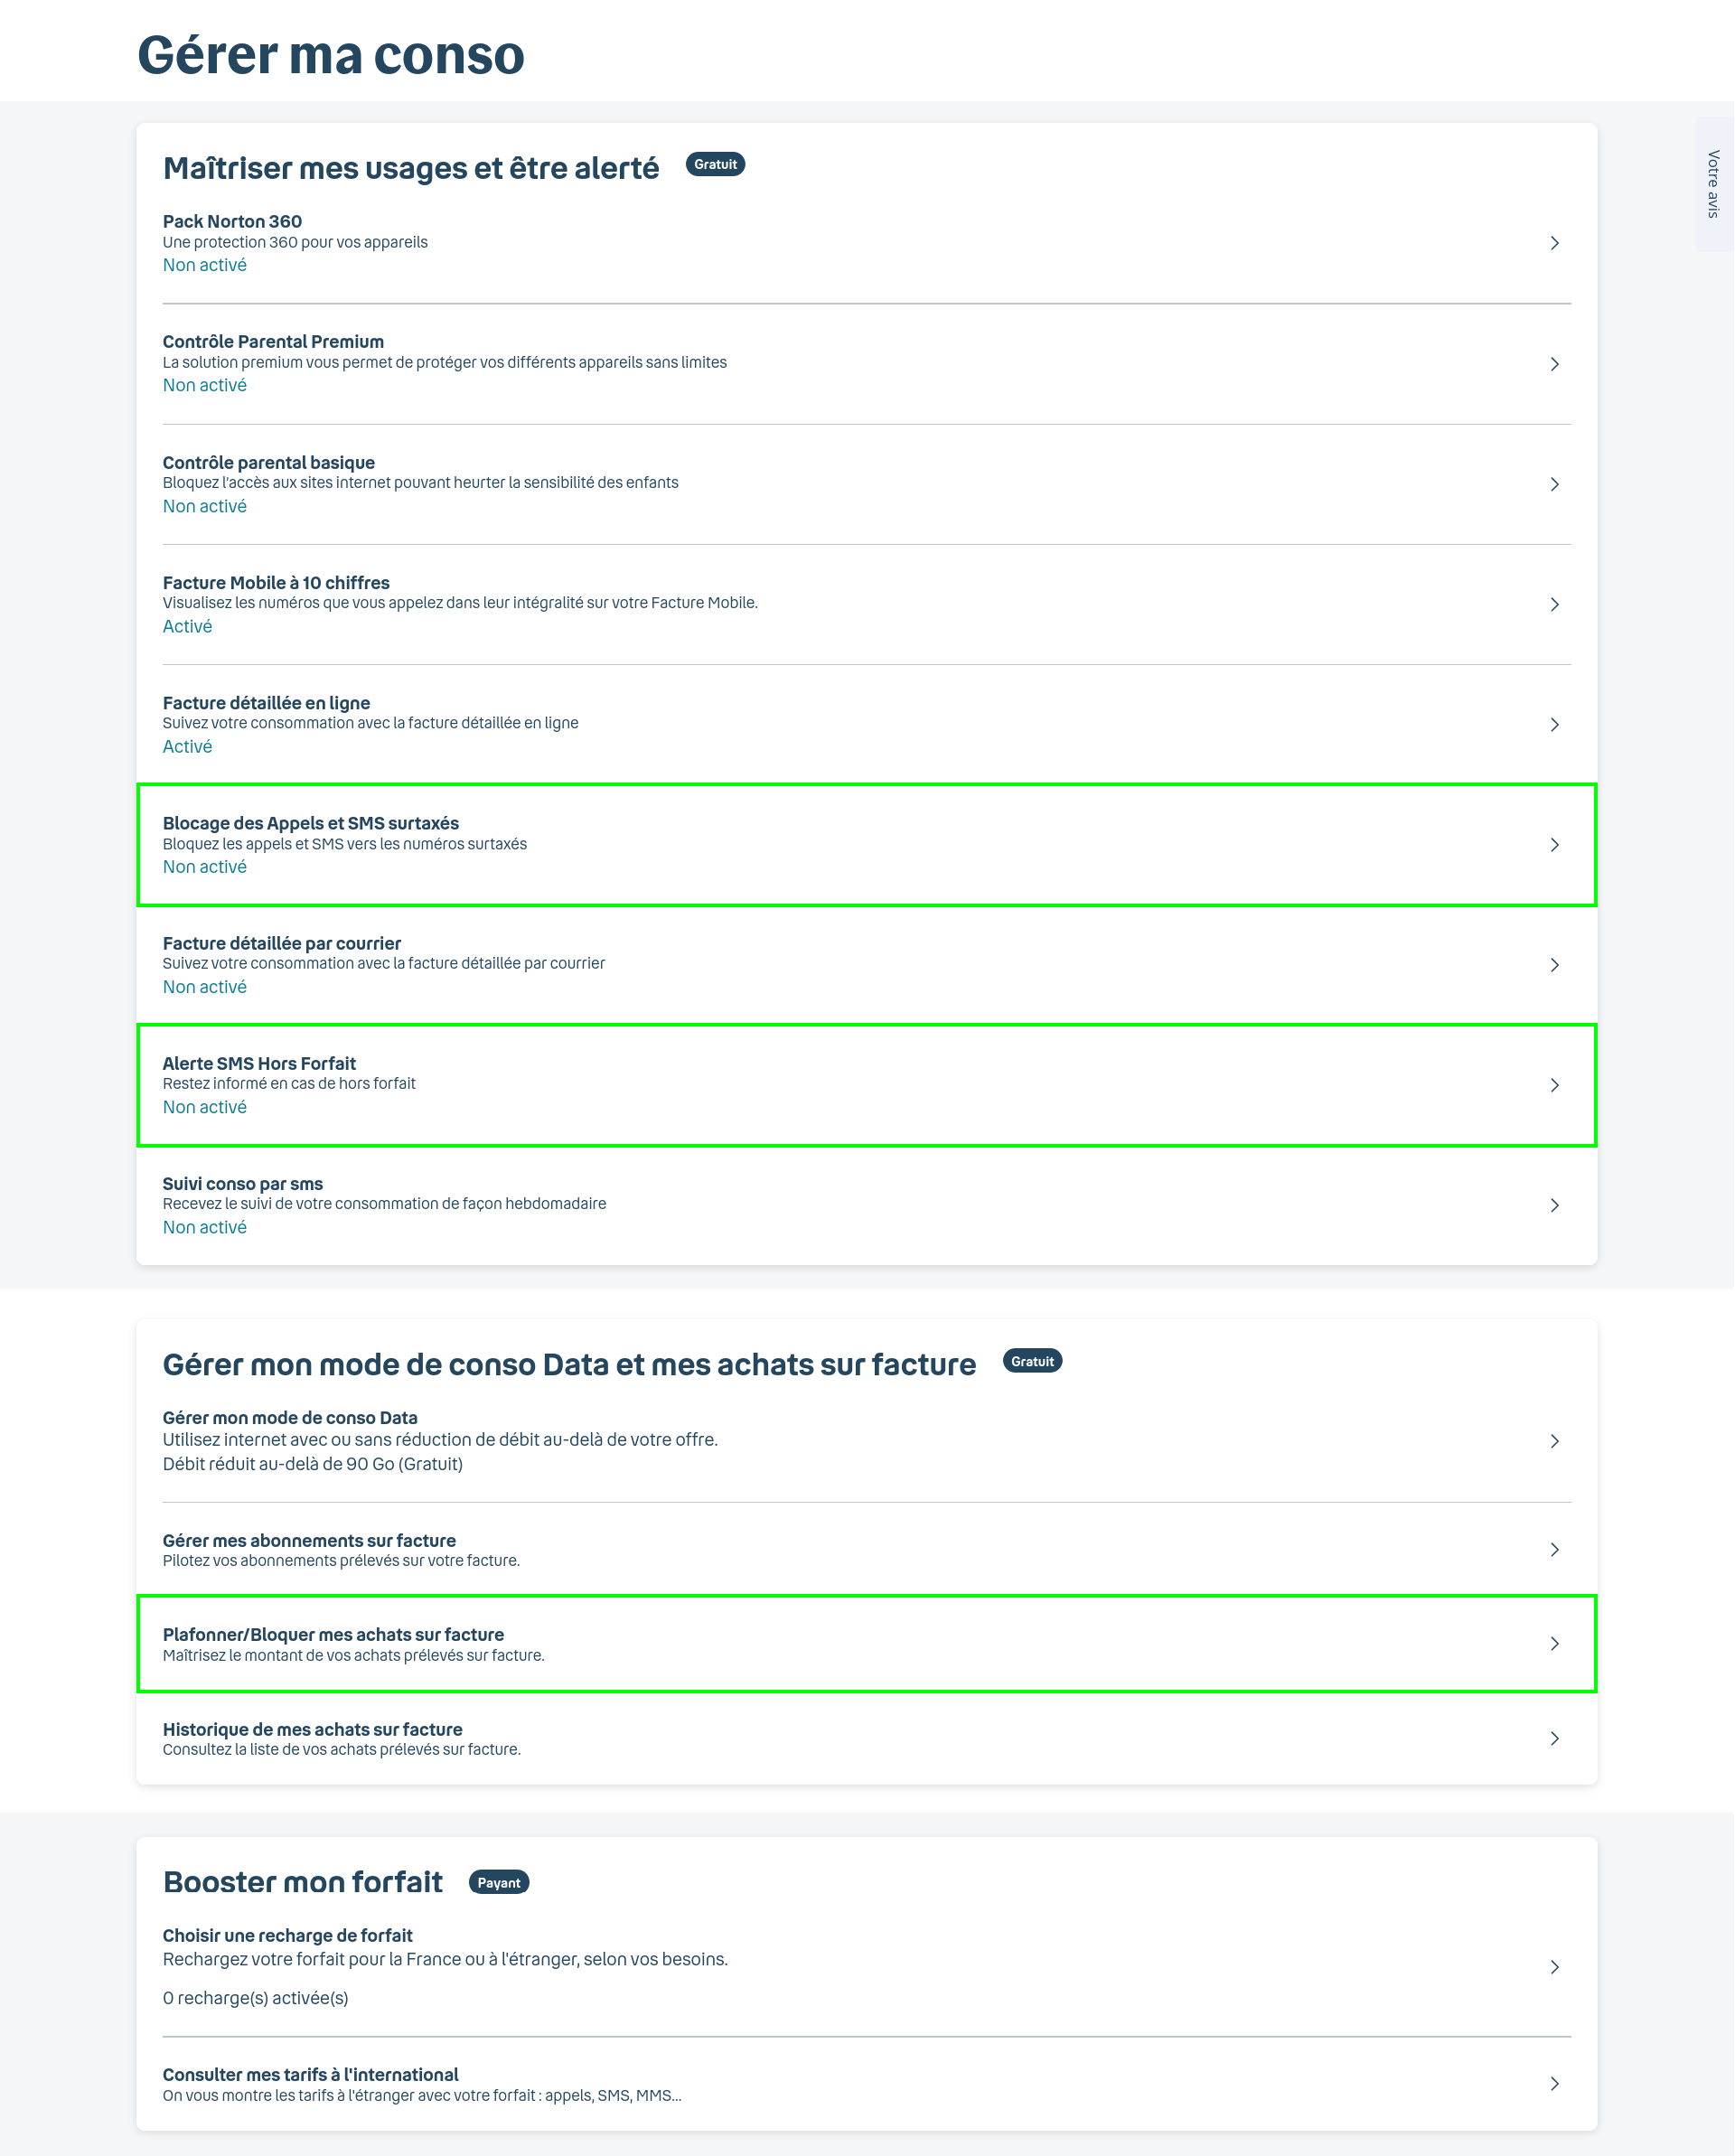This screenshot has height=2156, width=1735.
Task: Click chevron arrow beside Pack Norton 360
Action: (1554, 243)
